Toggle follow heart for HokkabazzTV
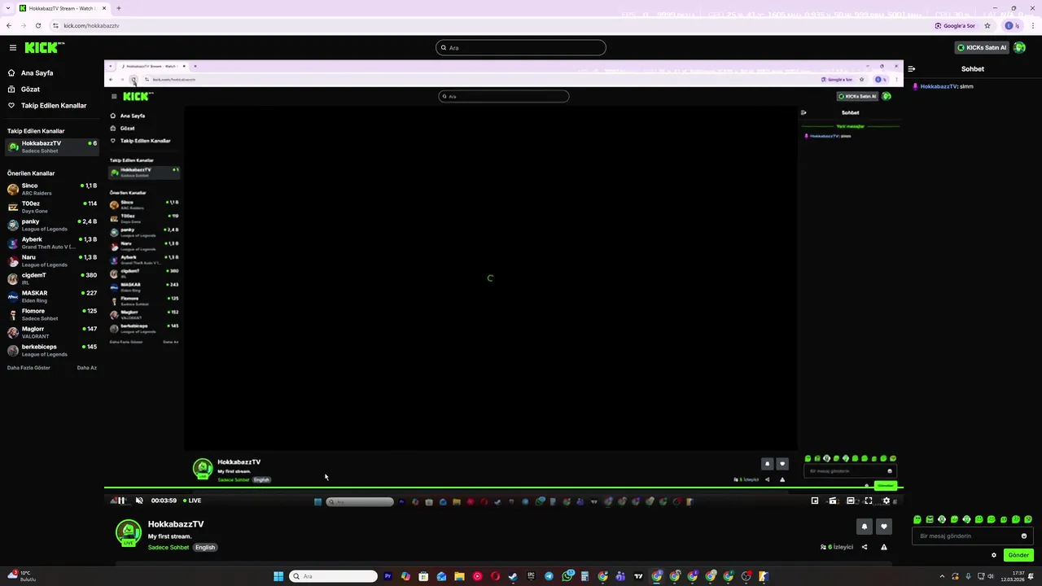This screenshot has width=1042, height=586. tap(884, 527)
